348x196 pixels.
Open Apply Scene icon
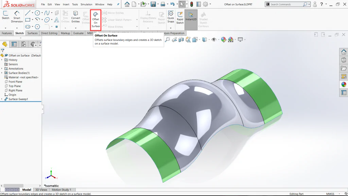[231, 39]
